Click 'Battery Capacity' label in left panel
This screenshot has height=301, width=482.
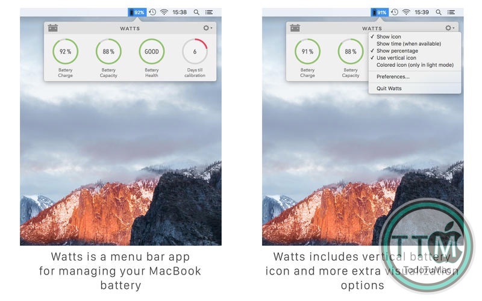click(x=108, y=72)
